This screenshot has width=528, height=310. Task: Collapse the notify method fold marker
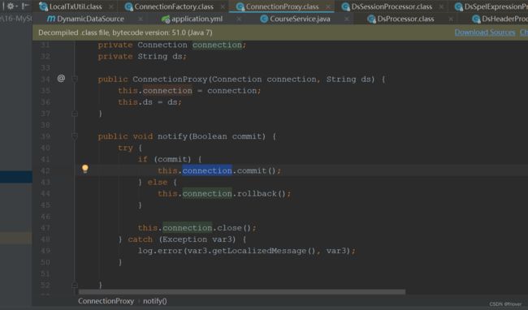click(75, 136)
